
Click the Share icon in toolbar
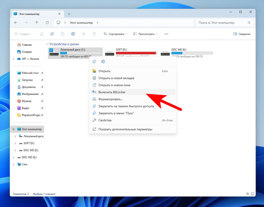[x=84, y=34]
